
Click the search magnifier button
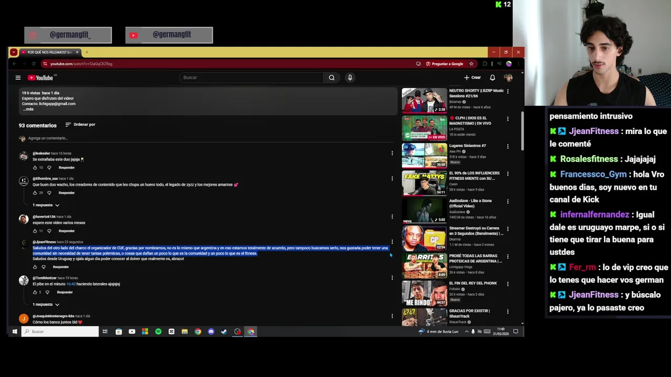click(x=331, y=77)
